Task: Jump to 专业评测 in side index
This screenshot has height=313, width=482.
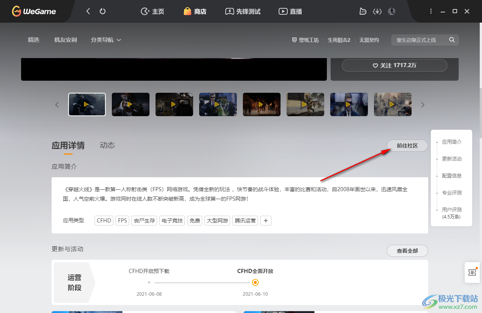Action: tap(451, 193)
